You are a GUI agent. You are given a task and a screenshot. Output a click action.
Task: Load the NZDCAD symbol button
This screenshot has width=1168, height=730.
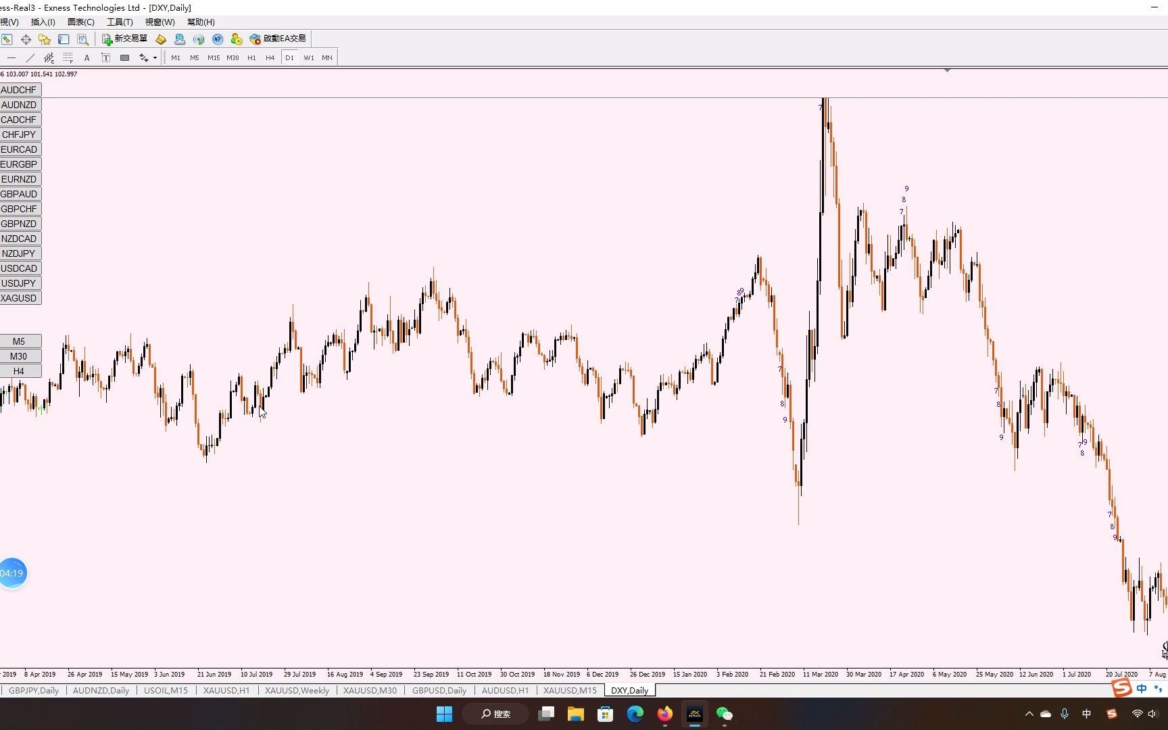point(20,239)
